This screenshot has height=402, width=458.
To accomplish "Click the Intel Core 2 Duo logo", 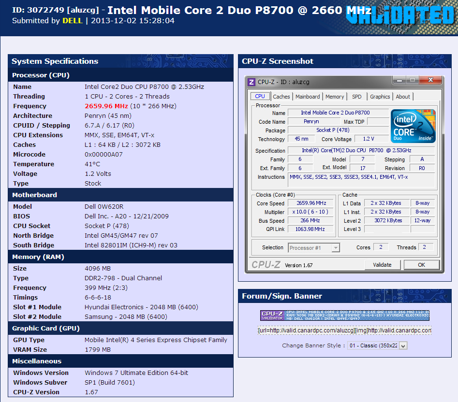I will click(413, 126).
